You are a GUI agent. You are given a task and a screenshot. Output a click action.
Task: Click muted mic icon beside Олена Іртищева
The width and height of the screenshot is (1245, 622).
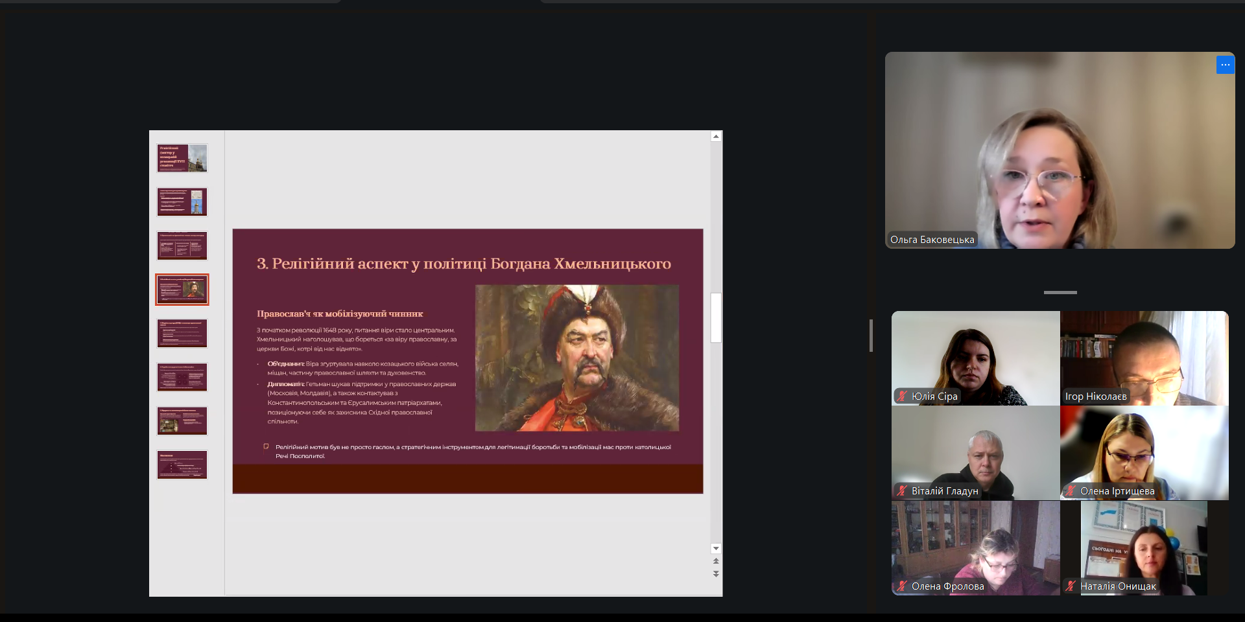pos(1071,490)
